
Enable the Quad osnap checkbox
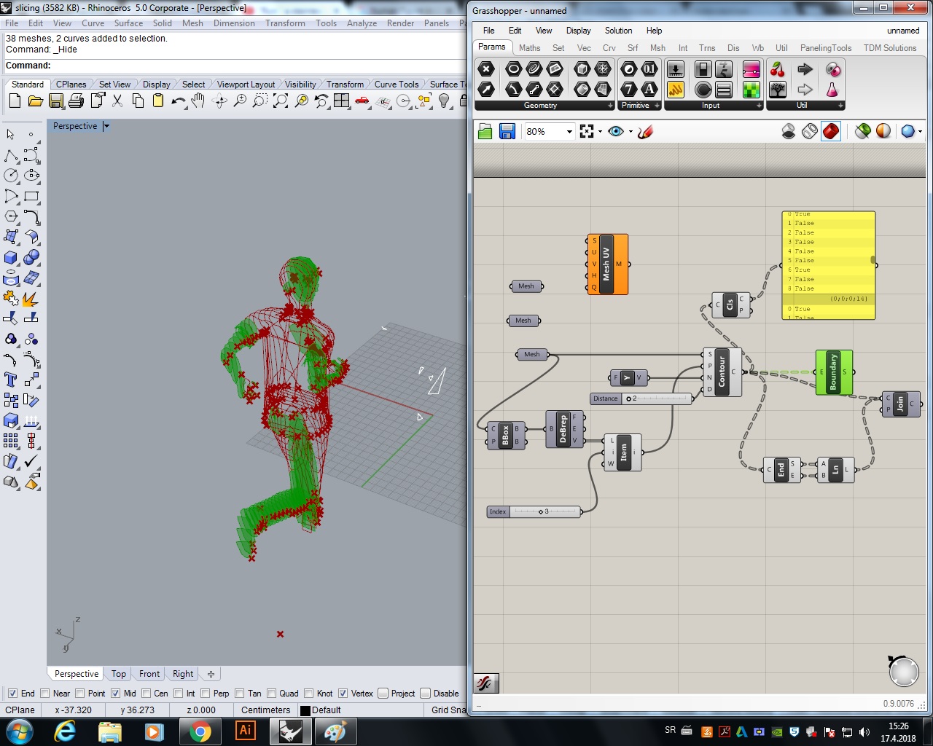(x=272, y=693)
